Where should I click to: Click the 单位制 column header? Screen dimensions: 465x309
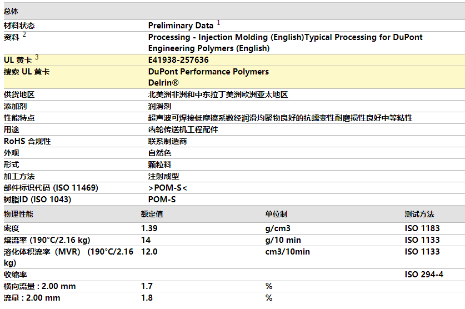pyautogui.click(x=276, y=214)
